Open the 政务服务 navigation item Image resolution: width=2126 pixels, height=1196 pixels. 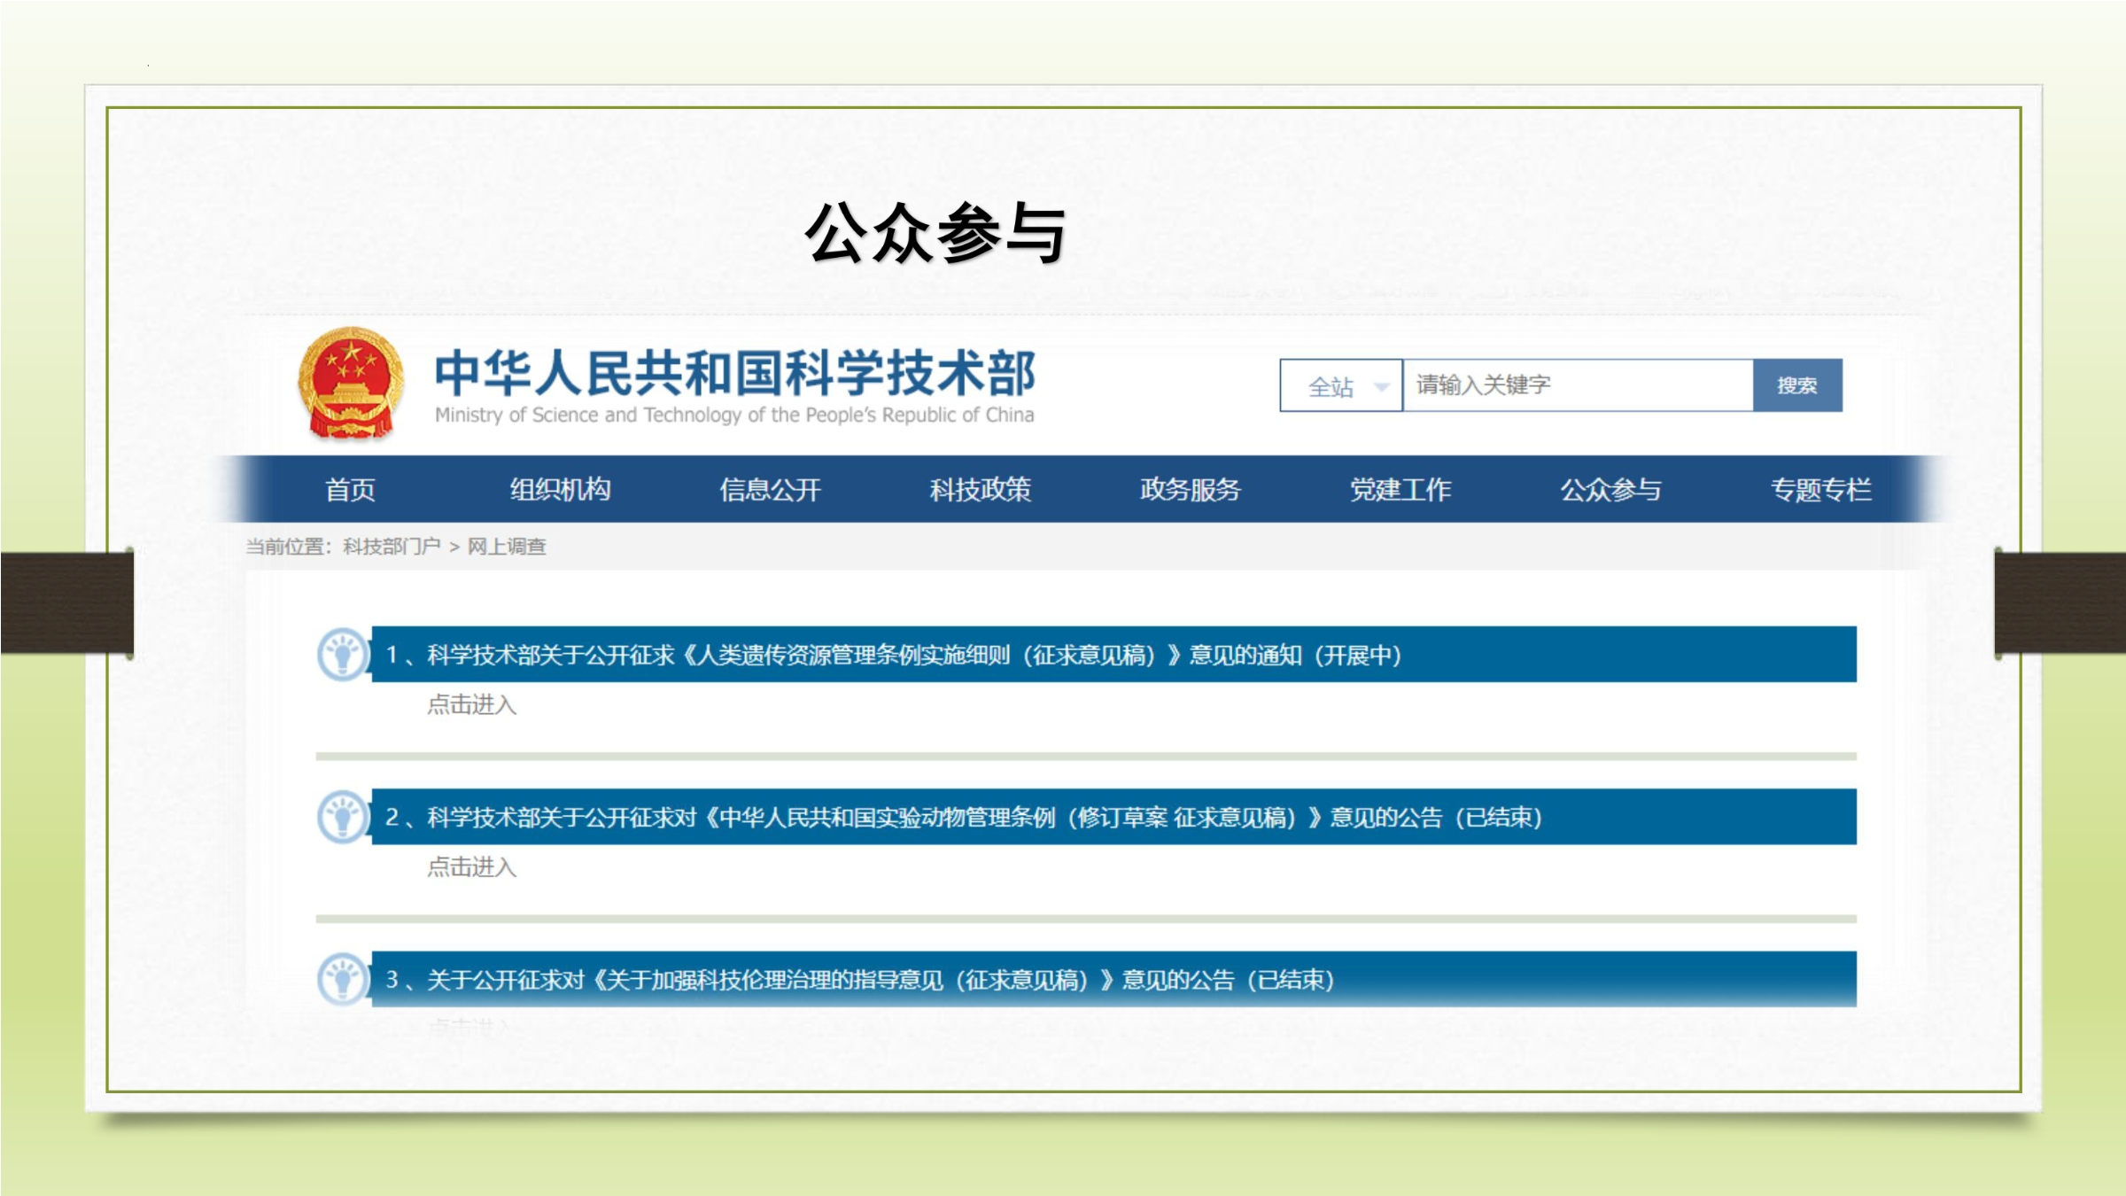point(1190,489)
